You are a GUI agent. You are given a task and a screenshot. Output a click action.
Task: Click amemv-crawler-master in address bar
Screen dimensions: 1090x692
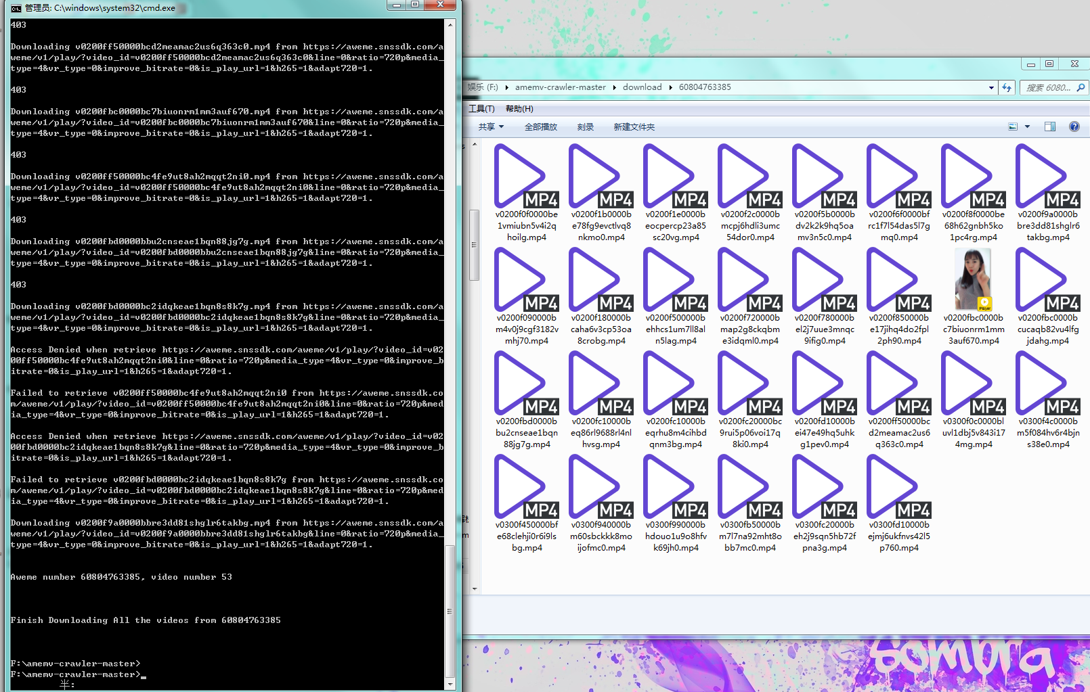tap(560, 87)
